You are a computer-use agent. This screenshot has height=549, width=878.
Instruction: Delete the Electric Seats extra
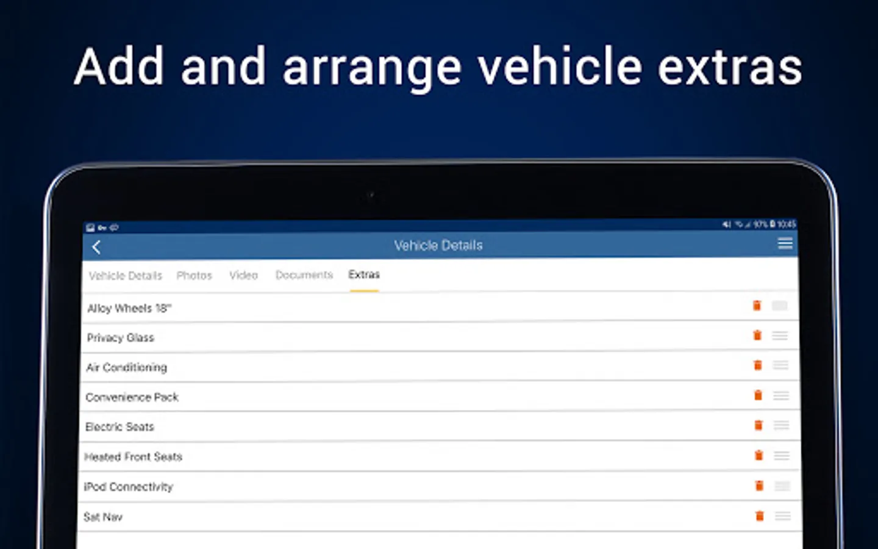758,425
